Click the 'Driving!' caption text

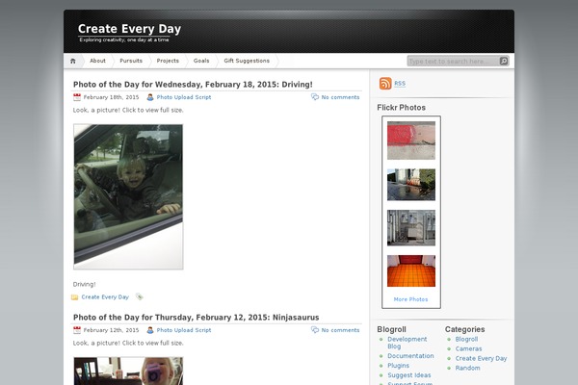[x=85, y=285]
